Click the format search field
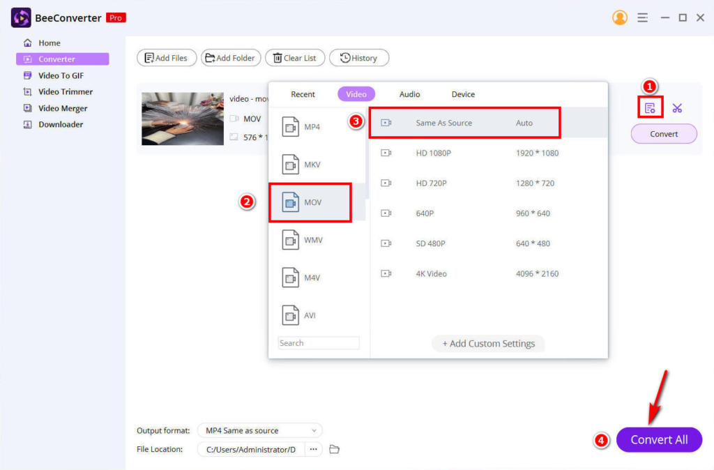This screenshot has width=714, height=470. tap(318, 342)
